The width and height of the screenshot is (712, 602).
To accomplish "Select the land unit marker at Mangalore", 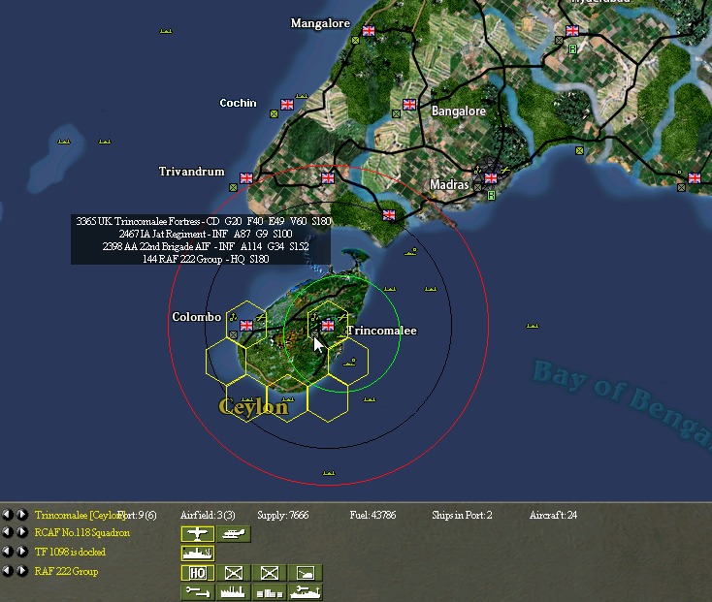I will tap(356, 41).
